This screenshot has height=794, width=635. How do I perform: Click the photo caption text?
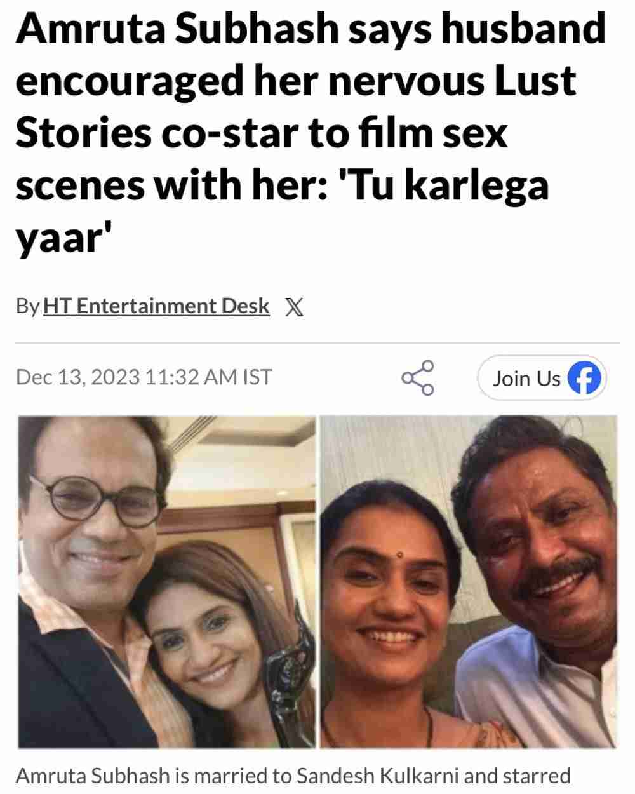pyautogui.click(x=292, y=776)
